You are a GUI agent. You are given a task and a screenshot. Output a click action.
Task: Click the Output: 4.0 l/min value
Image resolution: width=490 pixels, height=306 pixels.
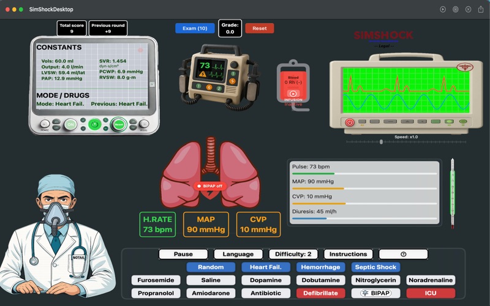coord(62,67)
